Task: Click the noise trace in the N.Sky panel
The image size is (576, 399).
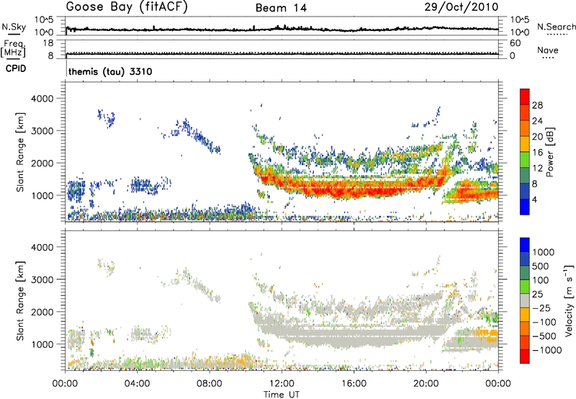Action: click(x=282, y=29)
